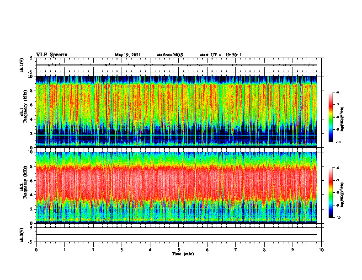Click the ch.1 voltage waveform trace
Viewport: 362px width, 280px height.
click(176, 65)
